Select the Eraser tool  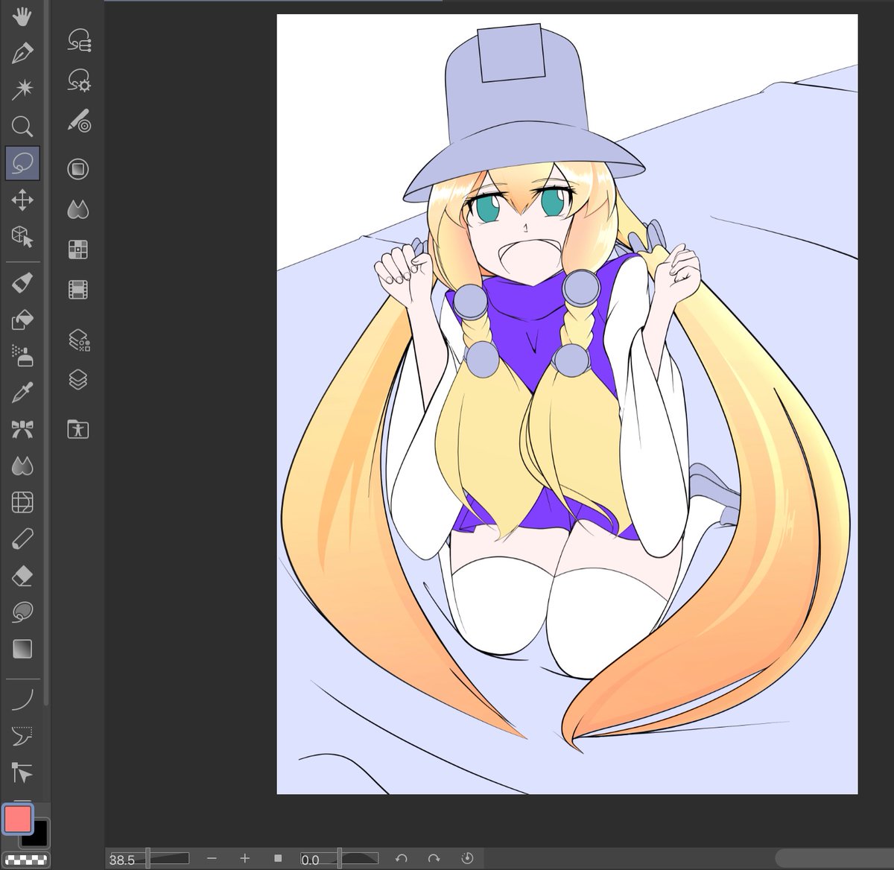(22, 575)
